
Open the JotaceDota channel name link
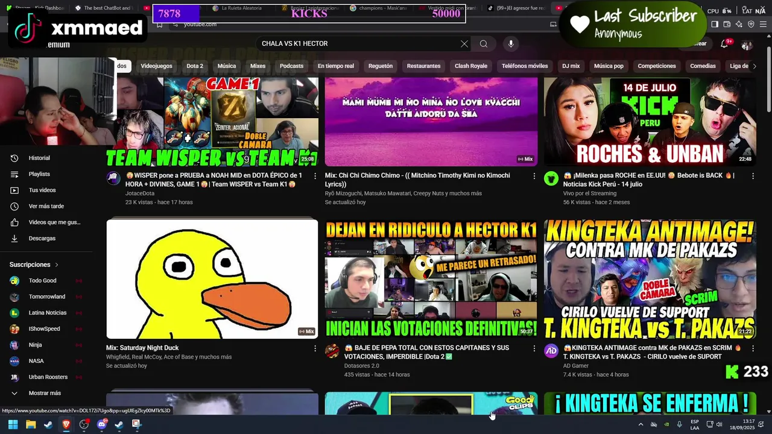[140, 193]
